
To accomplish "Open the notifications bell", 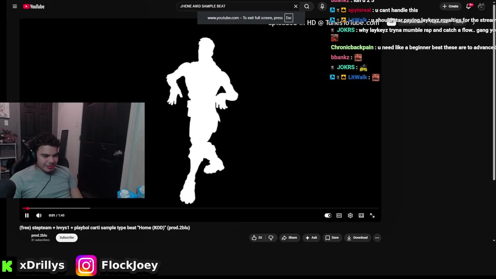I will coord(469,6).
